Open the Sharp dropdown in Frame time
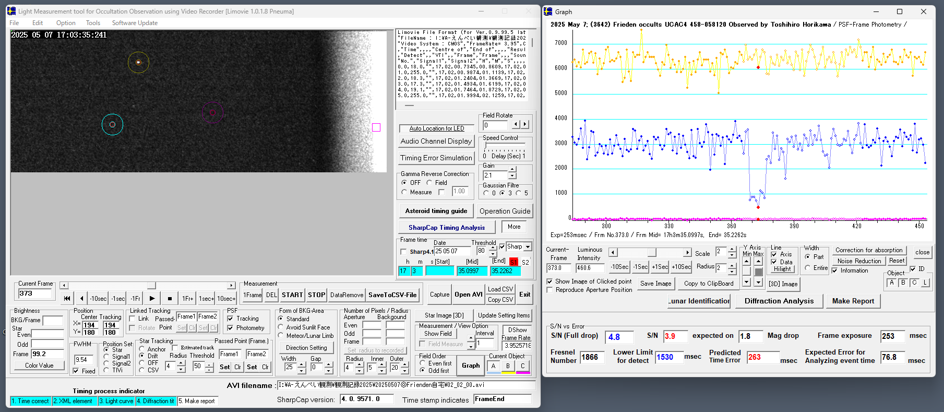Screen dimensions: 944x412 click(x=528, y=247)
